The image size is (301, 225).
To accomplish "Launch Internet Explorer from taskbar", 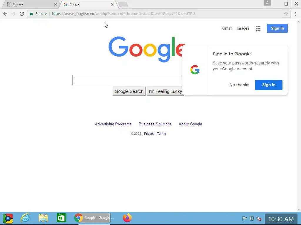I will 25,218.
